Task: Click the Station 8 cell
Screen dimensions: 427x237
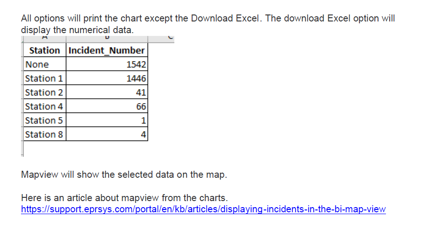Action: tap(45, 134)
